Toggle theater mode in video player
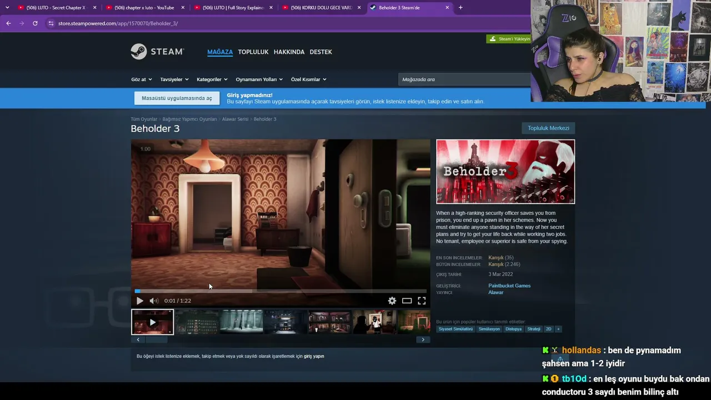The height and width of the screenshot is (400, 711). tap(407, 301)
